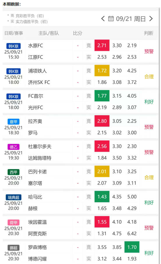This screenshot has width=161, height=264.
Task: Go to previous date with left chevron
Action: (x=103, y=19)
